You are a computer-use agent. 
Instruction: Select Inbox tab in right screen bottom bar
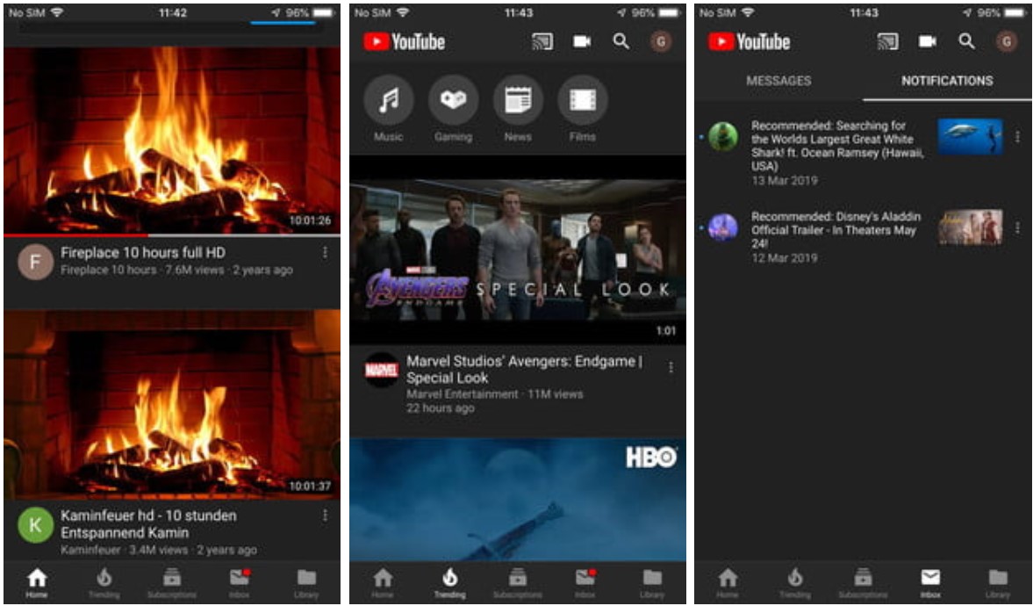coord(930,583)
